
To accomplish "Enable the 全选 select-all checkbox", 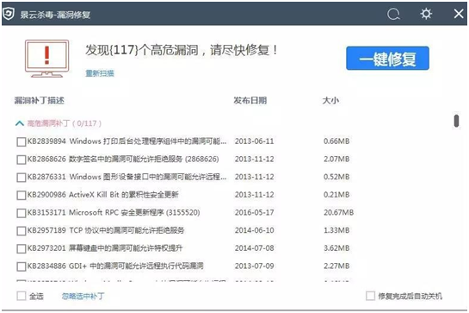I will point(22,296).
